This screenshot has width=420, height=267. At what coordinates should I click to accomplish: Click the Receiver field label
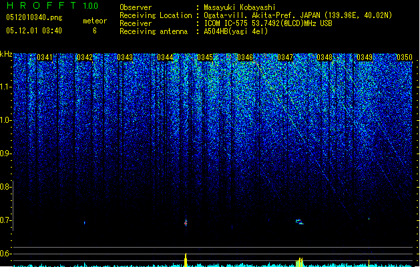pos(136,23)
